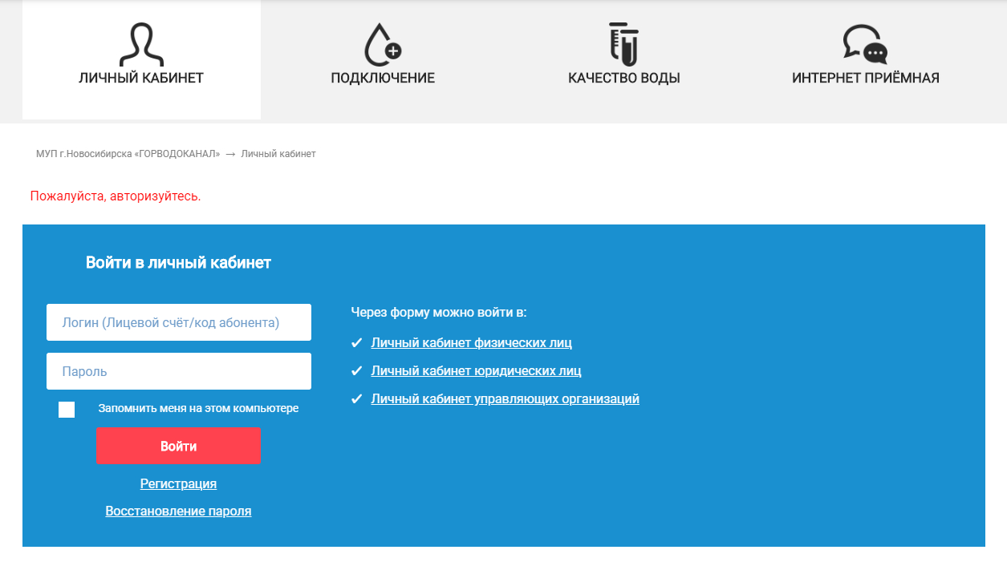The height and width of the screenshot is (566, 1007).
Task: Click the water drop Подключение icon
Action: [383, 44]
